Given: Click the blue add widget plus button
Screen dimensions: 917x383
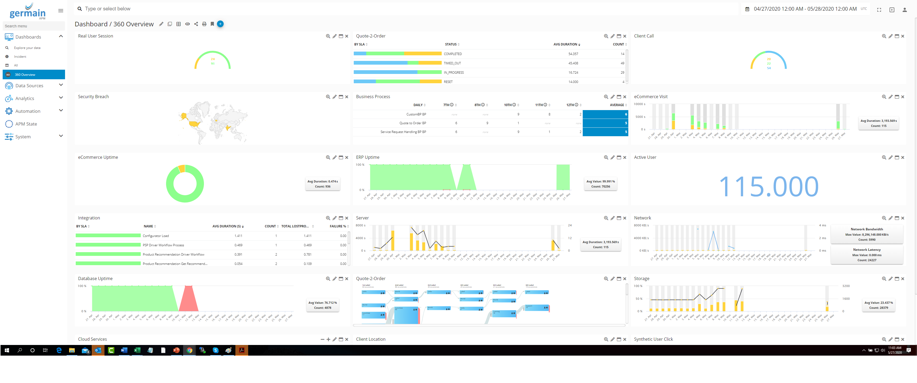Looking at the screenshot, I should 220,24.
